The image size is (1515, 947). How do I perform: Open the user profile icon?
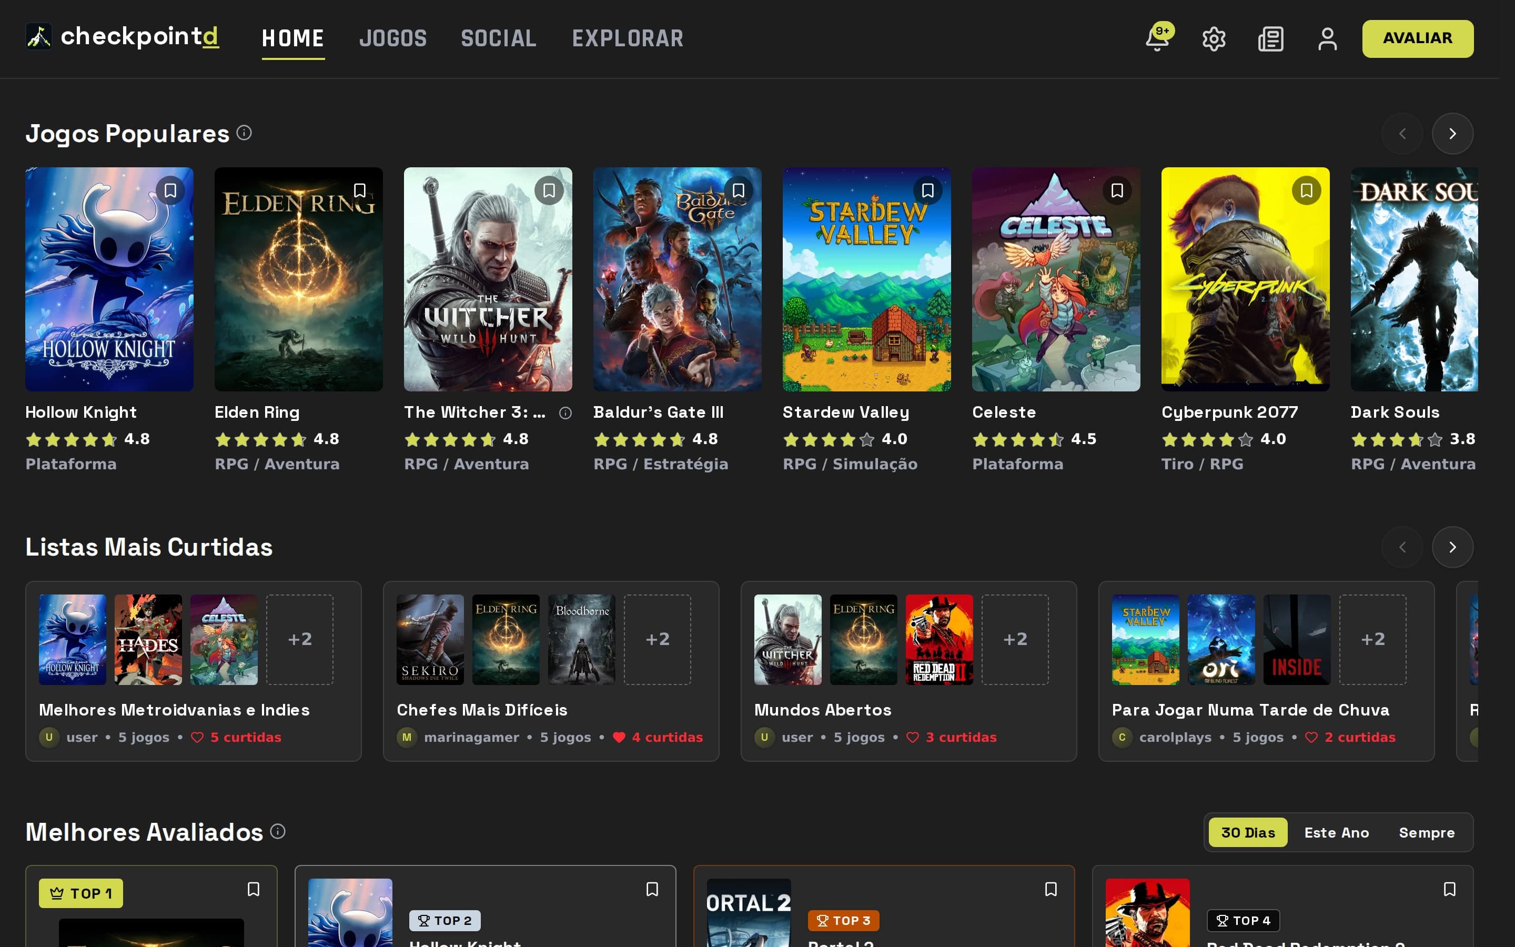click(1327, 39)
